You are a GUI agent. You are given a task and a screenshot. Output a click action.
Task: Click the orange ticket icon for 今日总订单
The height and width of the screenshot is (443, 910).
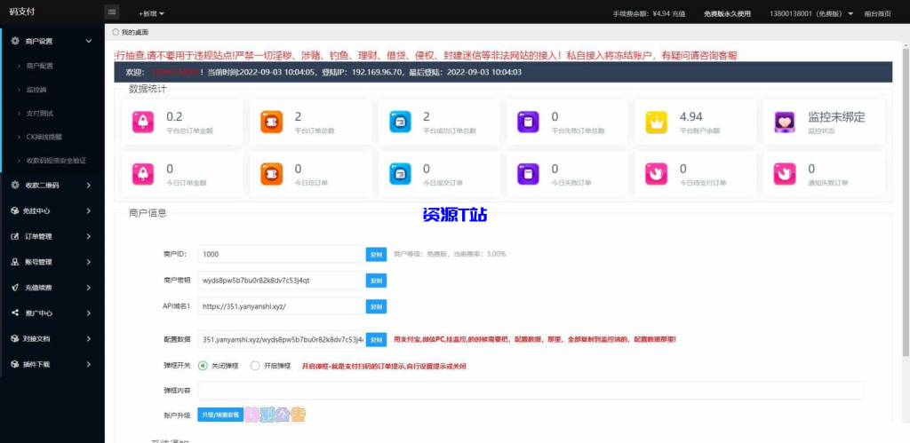coord(272,174)
